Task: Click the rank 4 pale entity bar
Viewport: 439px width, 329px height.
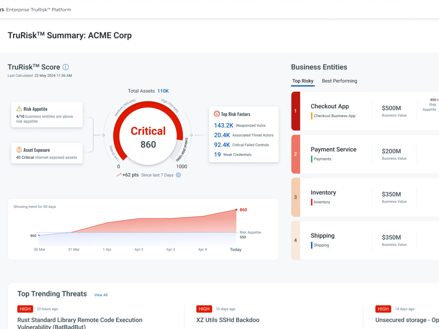Action: (x=295, y=240)
